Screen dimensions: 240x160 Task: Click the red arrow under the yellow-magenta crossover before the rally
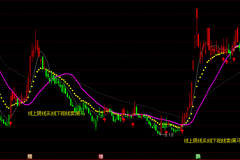tap(182, 130)
